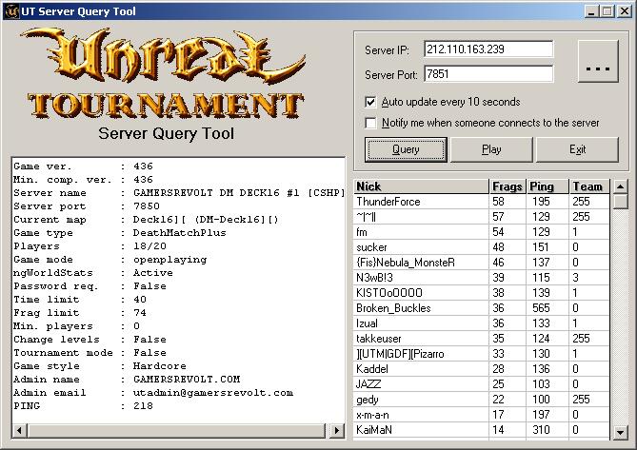Select player x-m-a-n row
This screenshot has height=450, width=637.
tap(482, 415)
